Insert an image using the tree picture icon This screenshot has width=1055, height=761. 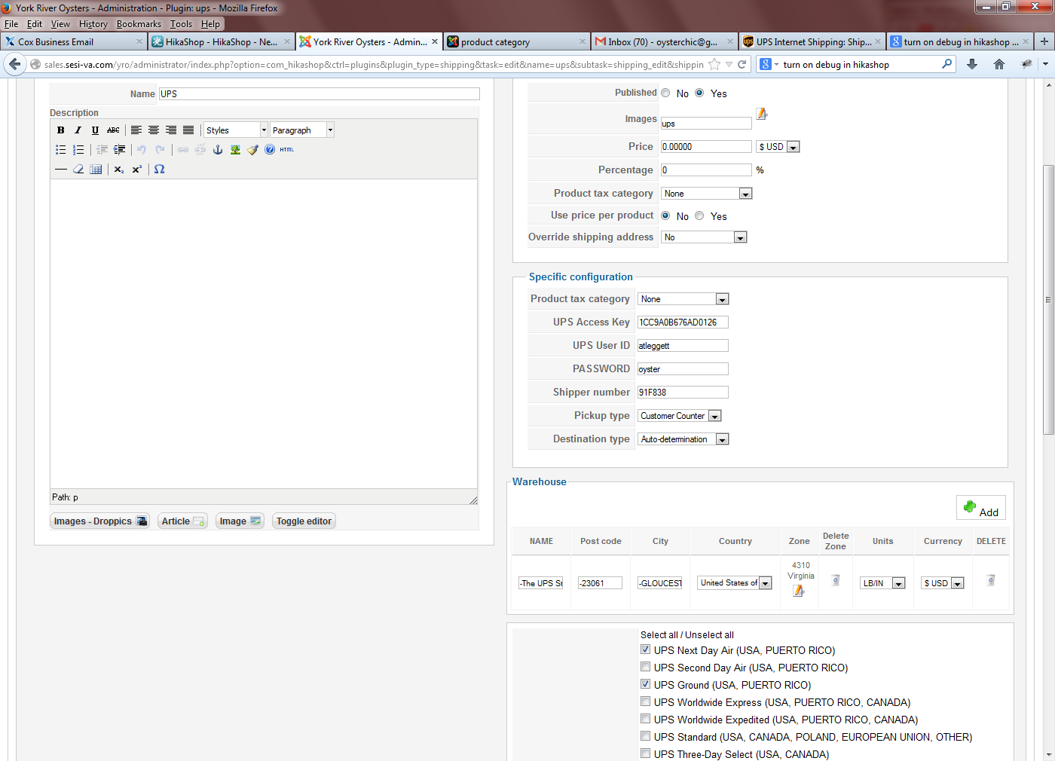point(235,150)
